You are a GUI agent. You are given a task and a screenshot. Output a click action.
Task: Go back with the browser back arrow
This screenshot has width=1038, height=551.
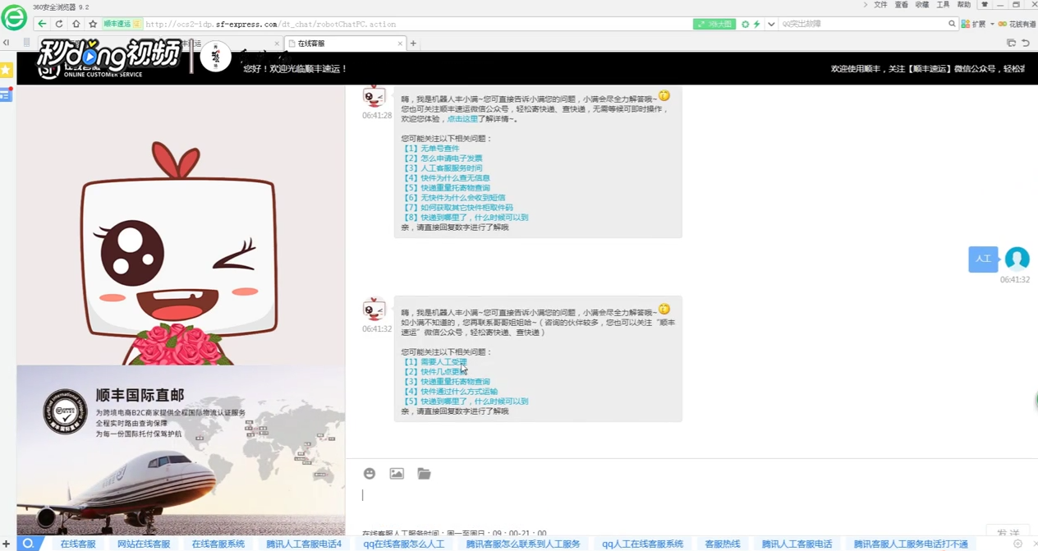(42, 24)
